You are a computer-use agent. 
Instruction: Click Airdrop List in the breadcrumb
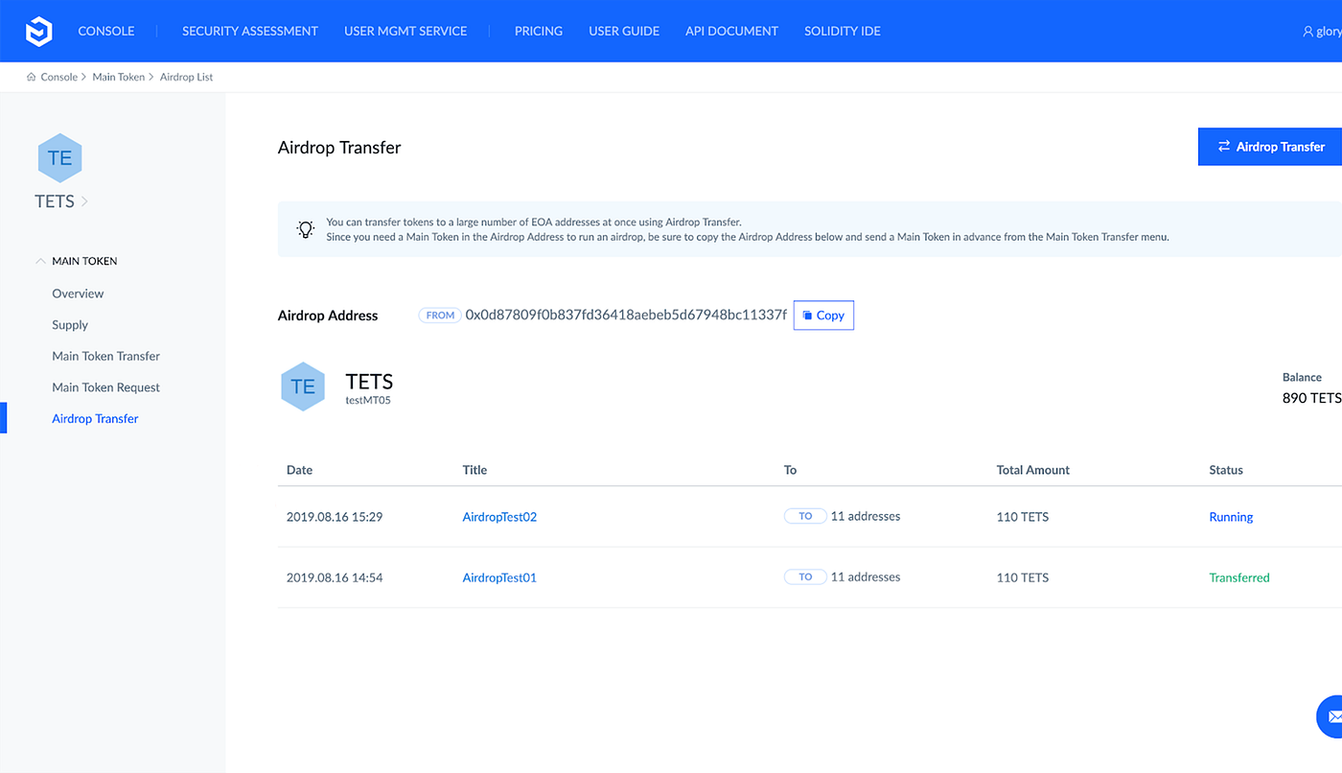[187, 77]
